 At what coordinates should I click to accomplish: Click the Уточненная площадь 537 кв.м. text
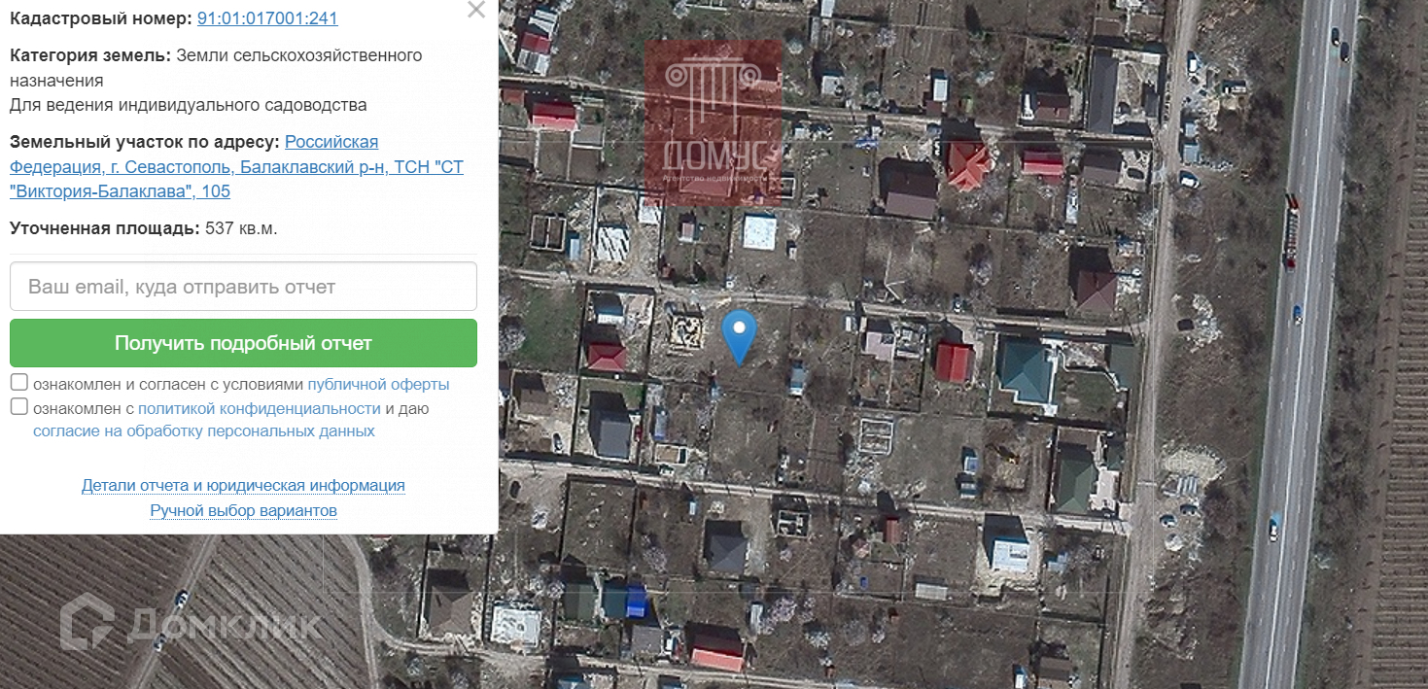coord(144,228)
